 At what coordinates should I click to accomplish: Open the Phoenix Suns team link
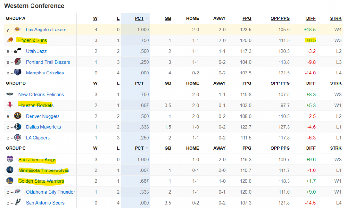32,40
